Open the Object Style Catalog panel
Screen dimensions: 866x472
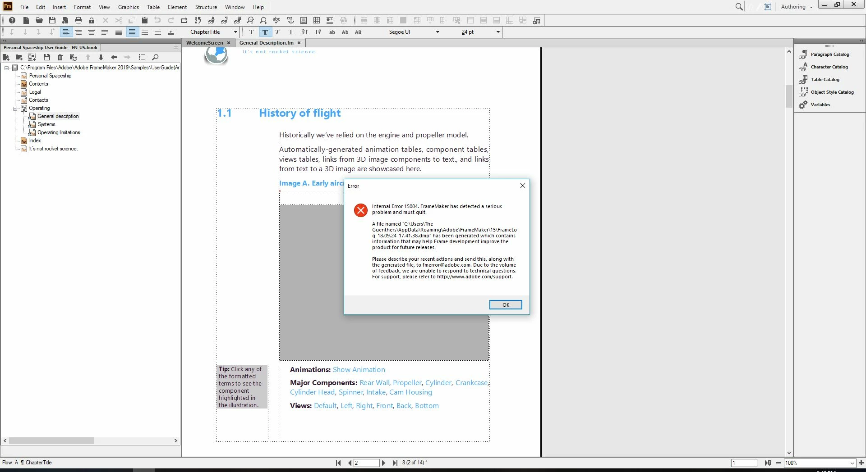pos(826,92)
